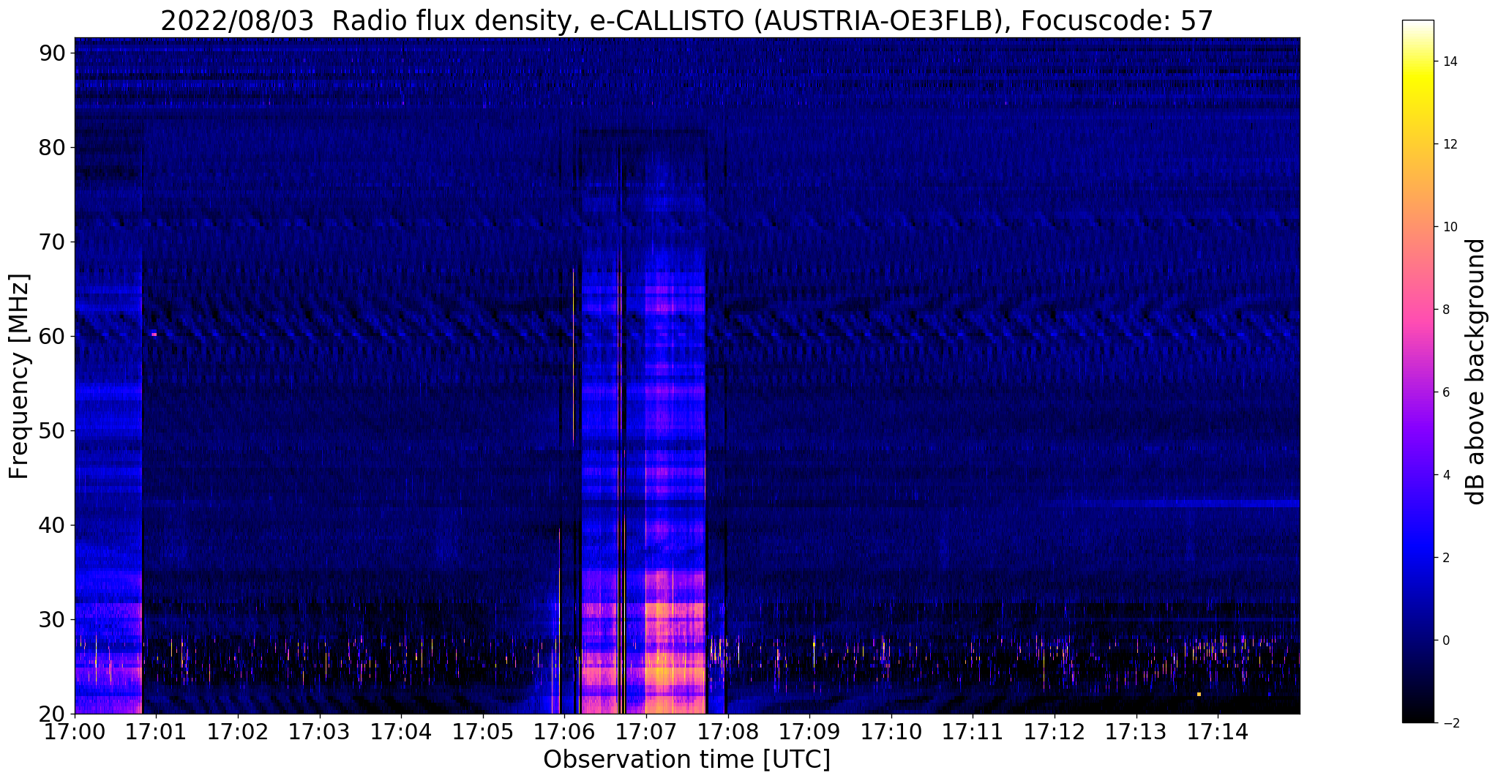Click the colorbar tick label 10
The width and height of the screenshot is (1498, 781).
[1449, 227]
